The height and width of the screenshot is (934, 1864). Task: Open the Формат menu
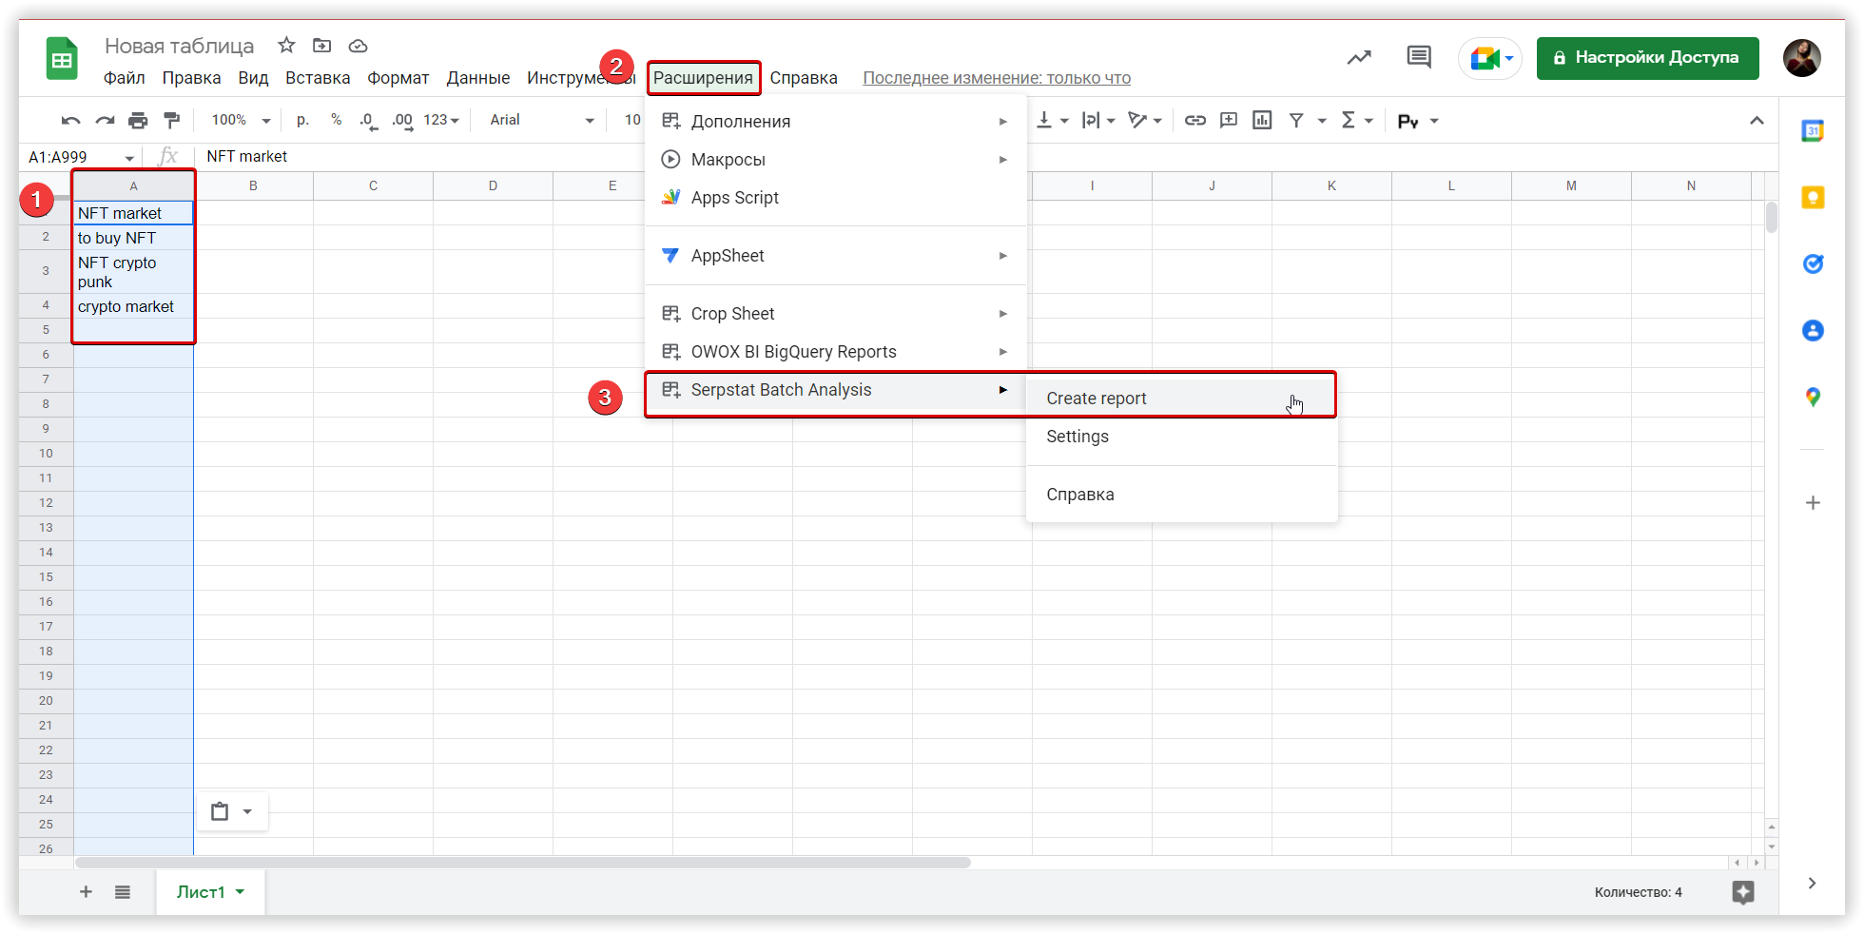click(x=398, y=78)
